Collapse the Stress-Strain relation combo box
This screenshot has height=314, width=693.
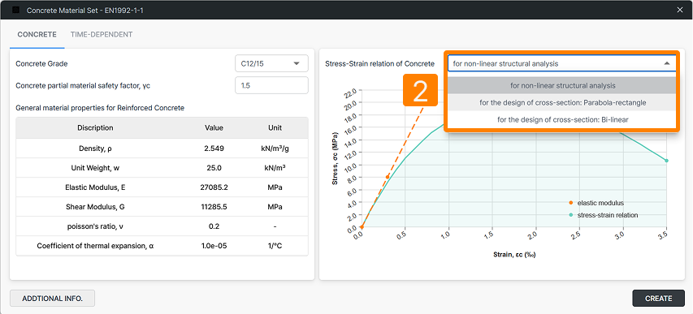561,63
